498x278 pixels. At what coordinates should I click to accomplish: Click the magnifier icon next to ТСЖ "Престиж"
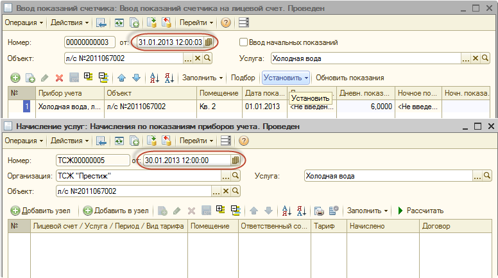tap(236, 175)
